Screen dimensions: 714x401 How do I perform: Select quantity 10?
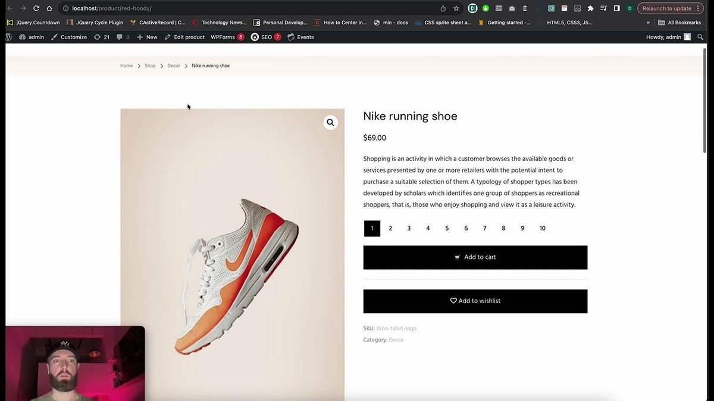[542, 228]
